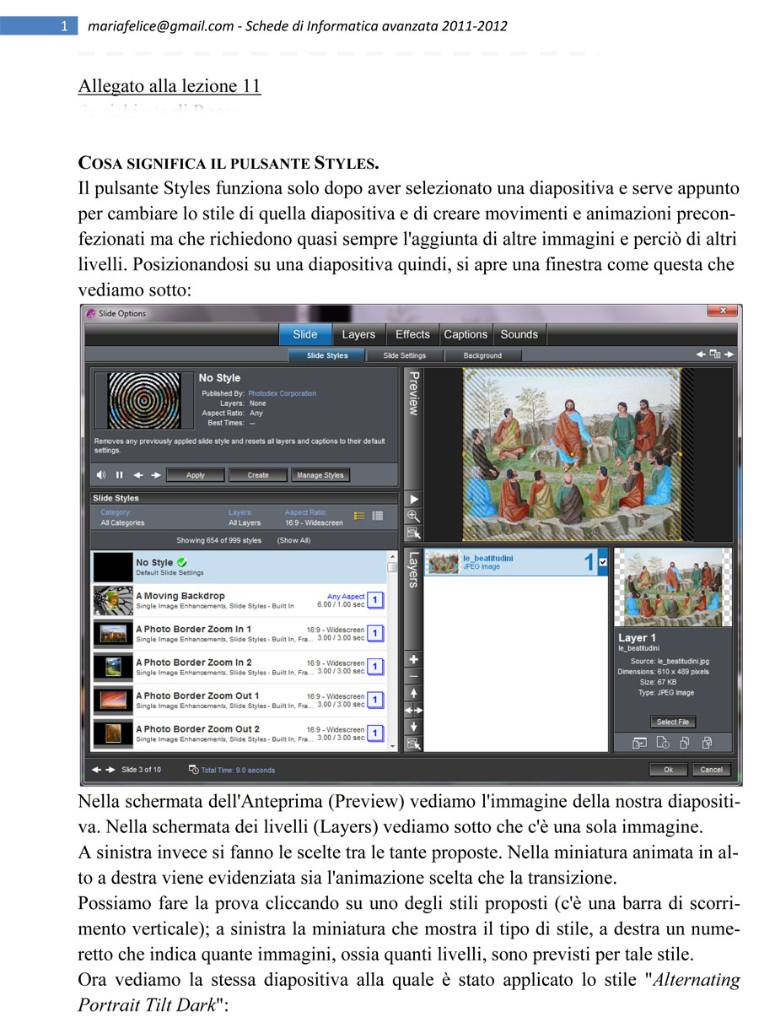Select the A Photo Border Zoom In 2 style

(239, 667)
